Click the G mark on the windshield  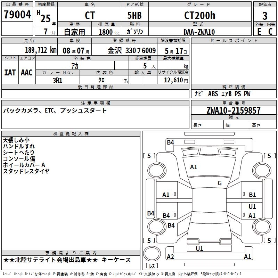click(x=220, y=183)
